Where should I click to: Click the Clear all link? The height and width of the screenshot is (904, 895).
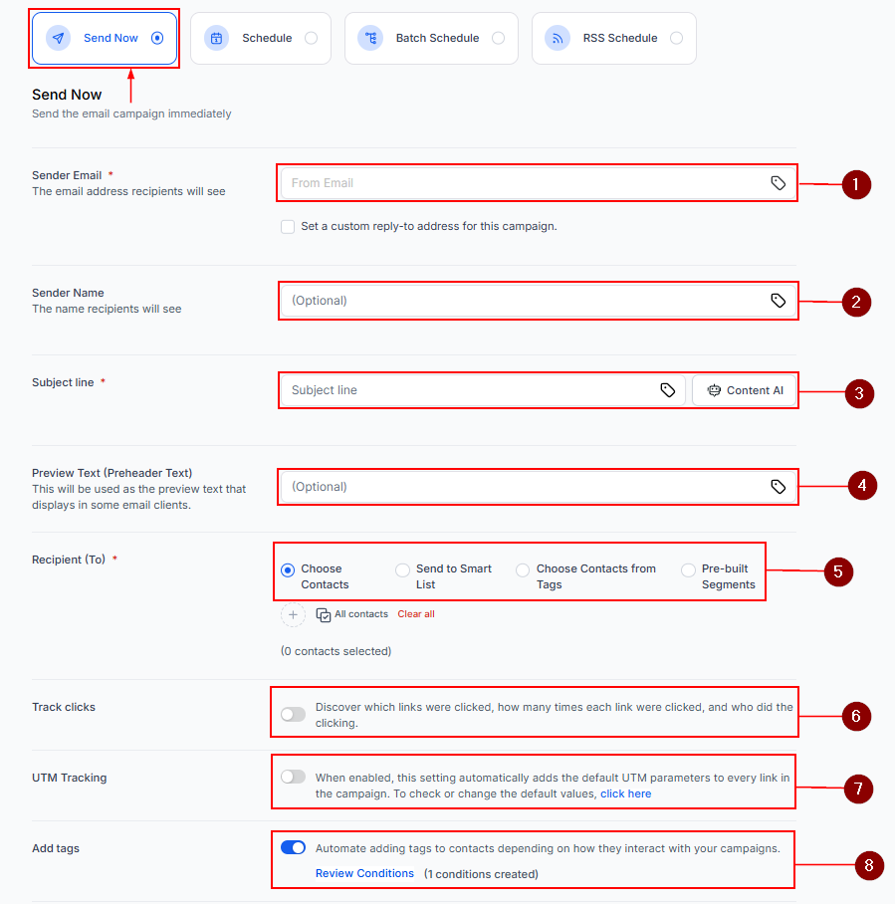[416, 614]
